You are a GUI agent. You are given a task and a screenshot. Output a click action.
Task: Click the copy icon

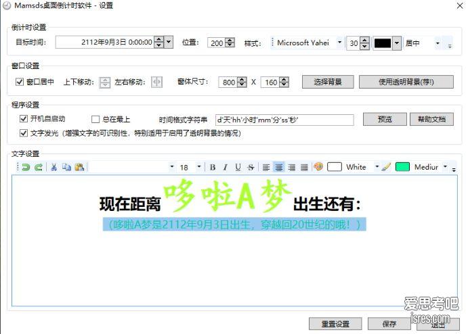tap(66, 167)
